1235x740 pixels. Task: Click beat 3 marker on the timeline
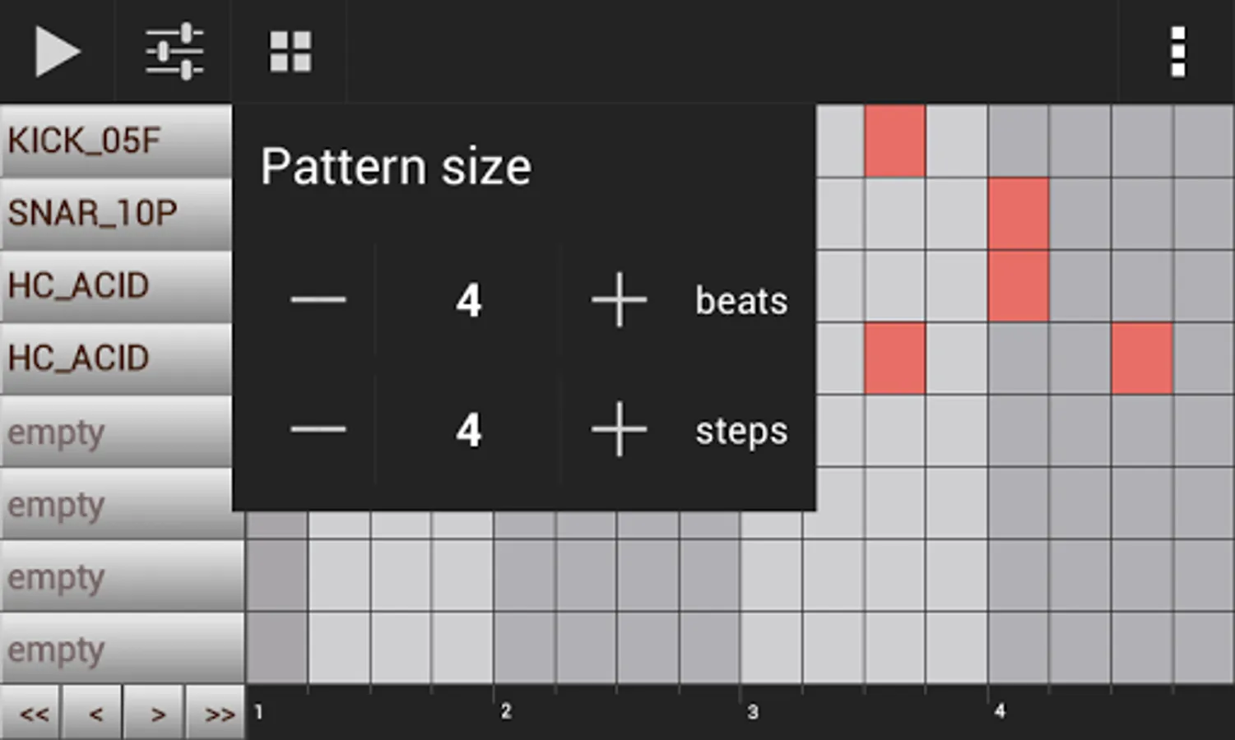coord(752,712)
